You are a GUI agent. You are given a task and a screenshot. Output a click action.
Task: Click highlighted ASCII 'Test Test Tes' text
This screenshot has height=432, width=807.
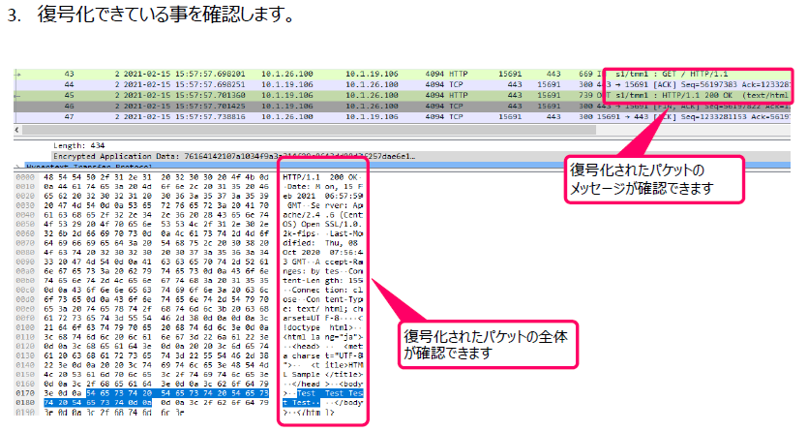tap(330, 393)
